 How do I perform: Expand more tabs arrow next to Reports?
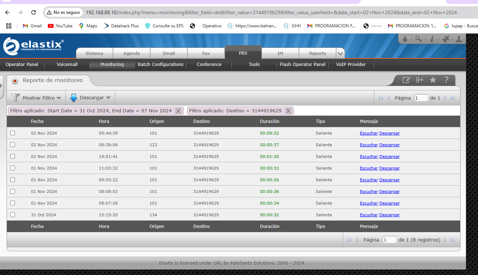340,54
